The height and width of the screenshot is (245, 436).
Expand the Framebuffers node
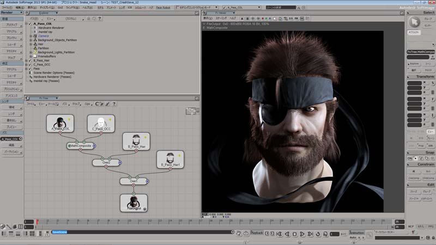coord(31,57)
